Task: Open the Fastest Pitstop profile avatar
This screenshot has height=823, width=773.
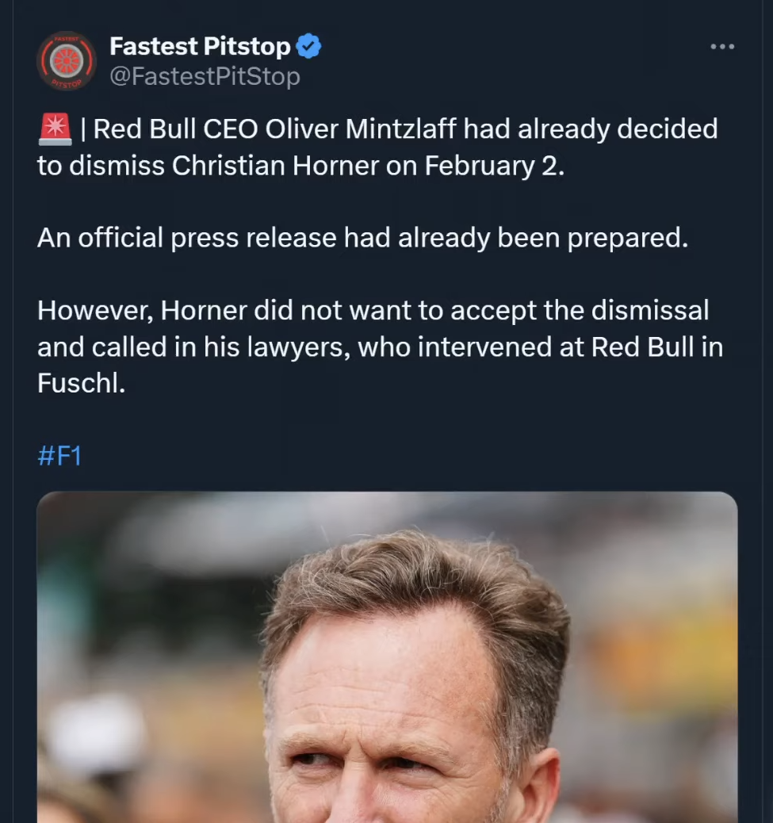Action: pyautogui.click(x=67, y=61)
